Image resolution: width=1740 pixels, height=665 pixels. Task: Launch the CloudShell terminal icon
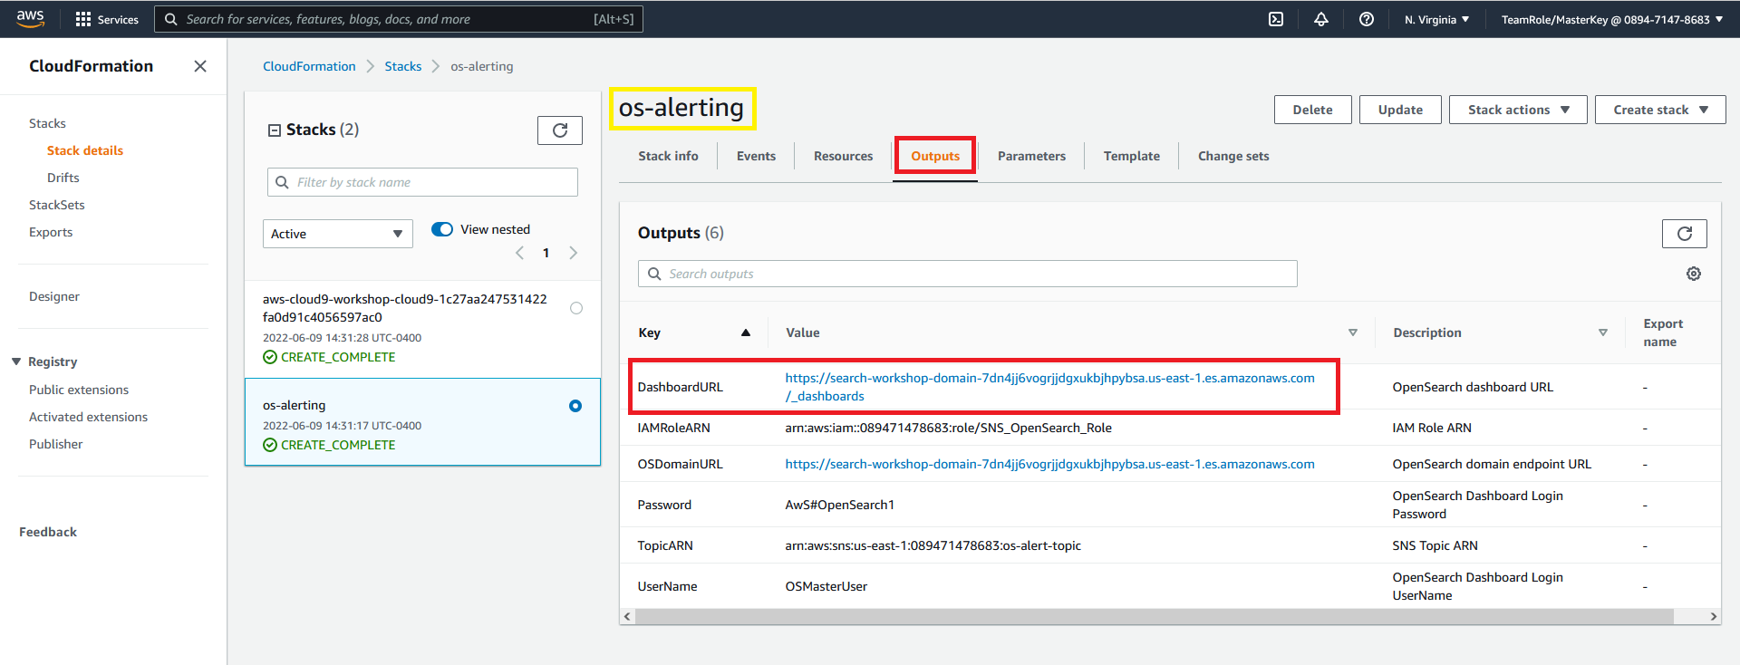click(1276, 19)
